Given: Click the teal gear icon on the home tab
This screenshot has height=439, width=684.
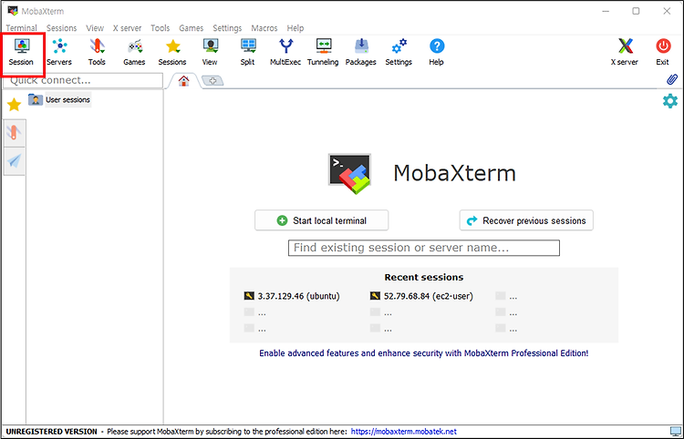Looking at the screenshot, I should 670,101.
